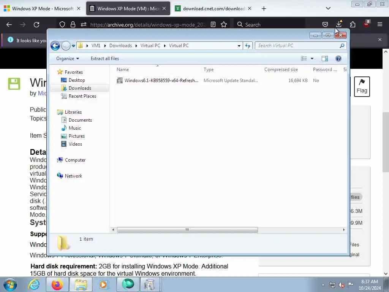Click the Flag button on archive.org page
This screenshot has width=389, height=292.
pos(362,87)
